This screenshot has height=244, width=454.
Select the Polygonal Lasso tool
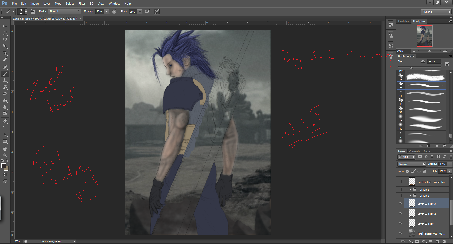(x=5, y=40)
